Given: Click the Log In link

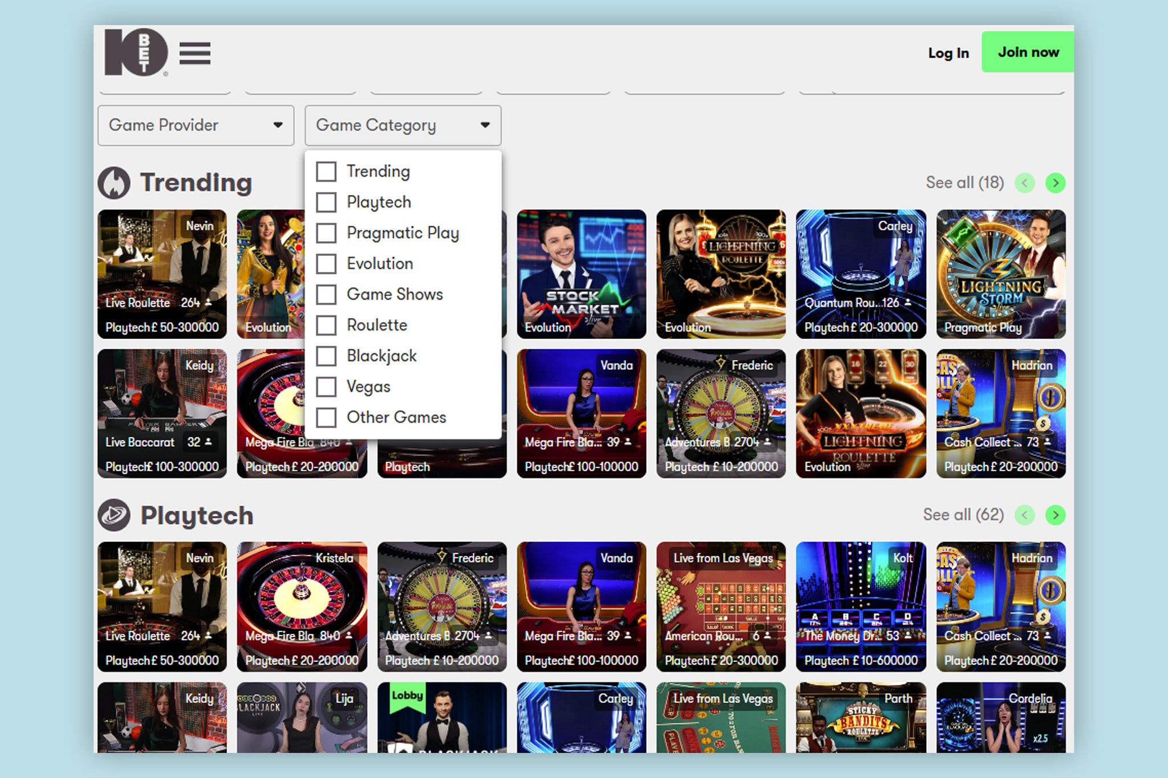Looking at the screenshot, I should click(x=948, y=53).
